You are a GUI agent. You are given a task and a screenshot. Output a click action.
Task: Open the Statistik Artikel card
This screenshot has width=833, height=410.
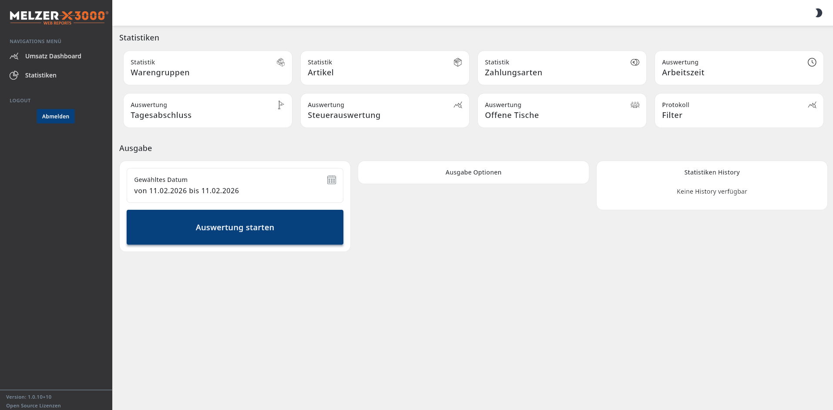tap(385, 68)
